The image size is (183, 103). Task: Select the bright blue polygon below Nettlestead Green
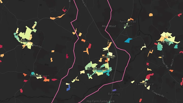128,40
